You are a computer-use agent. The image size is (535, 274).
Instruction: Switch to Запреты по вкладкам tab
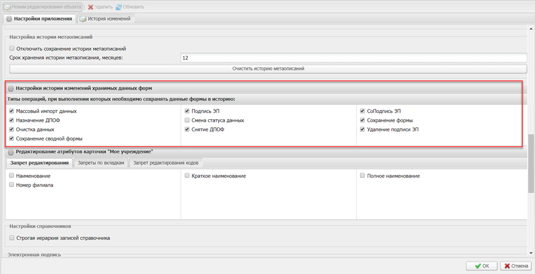click(x=101, y=163)
